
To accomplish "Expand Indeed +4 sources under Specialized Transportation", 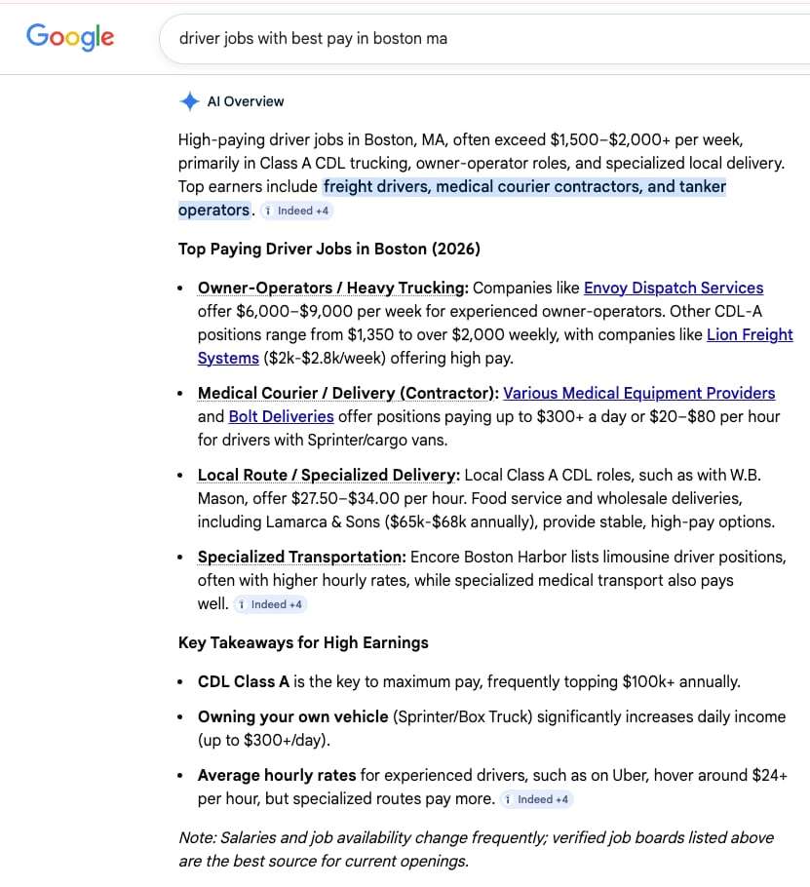I will pos(270,604).
